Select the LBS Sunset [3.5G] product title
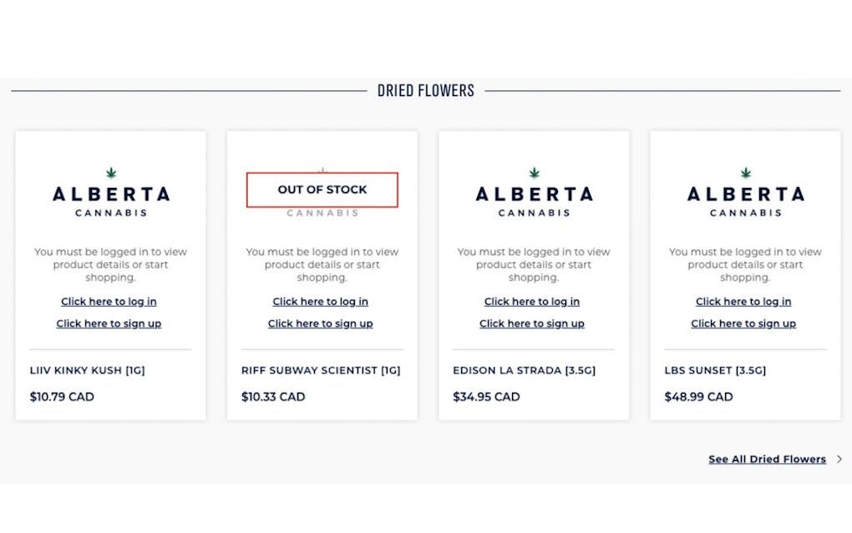The height and width of the screenshot is (533, 852). (715, 370)
